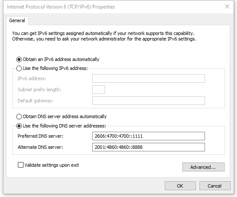The height and width of the screenshot is (197, 237).
Task: Enable Validate settings upon exit checkbox
Action: point(20,165)
